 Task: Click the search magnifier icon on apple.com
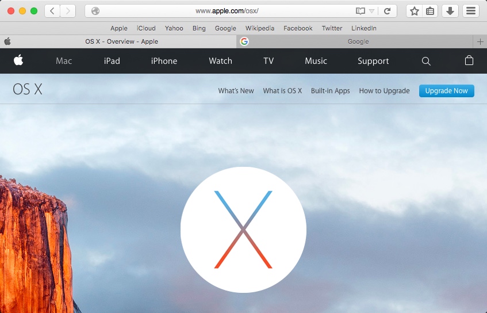click(426, 61)
